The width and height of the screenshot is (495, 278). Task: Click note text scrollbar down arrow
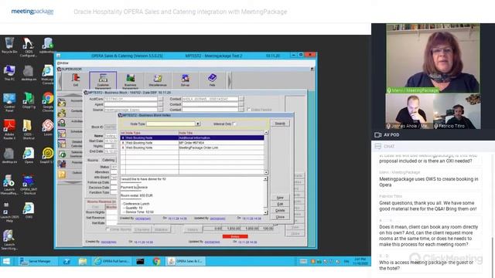point(265,213)
